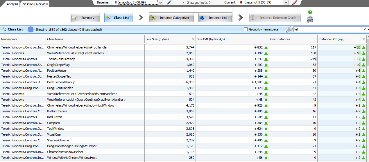The height and width of the screenshot is (162, 369).
Task: Click the arrow before Instance Retention Graph
Action: tap(241, 18)
